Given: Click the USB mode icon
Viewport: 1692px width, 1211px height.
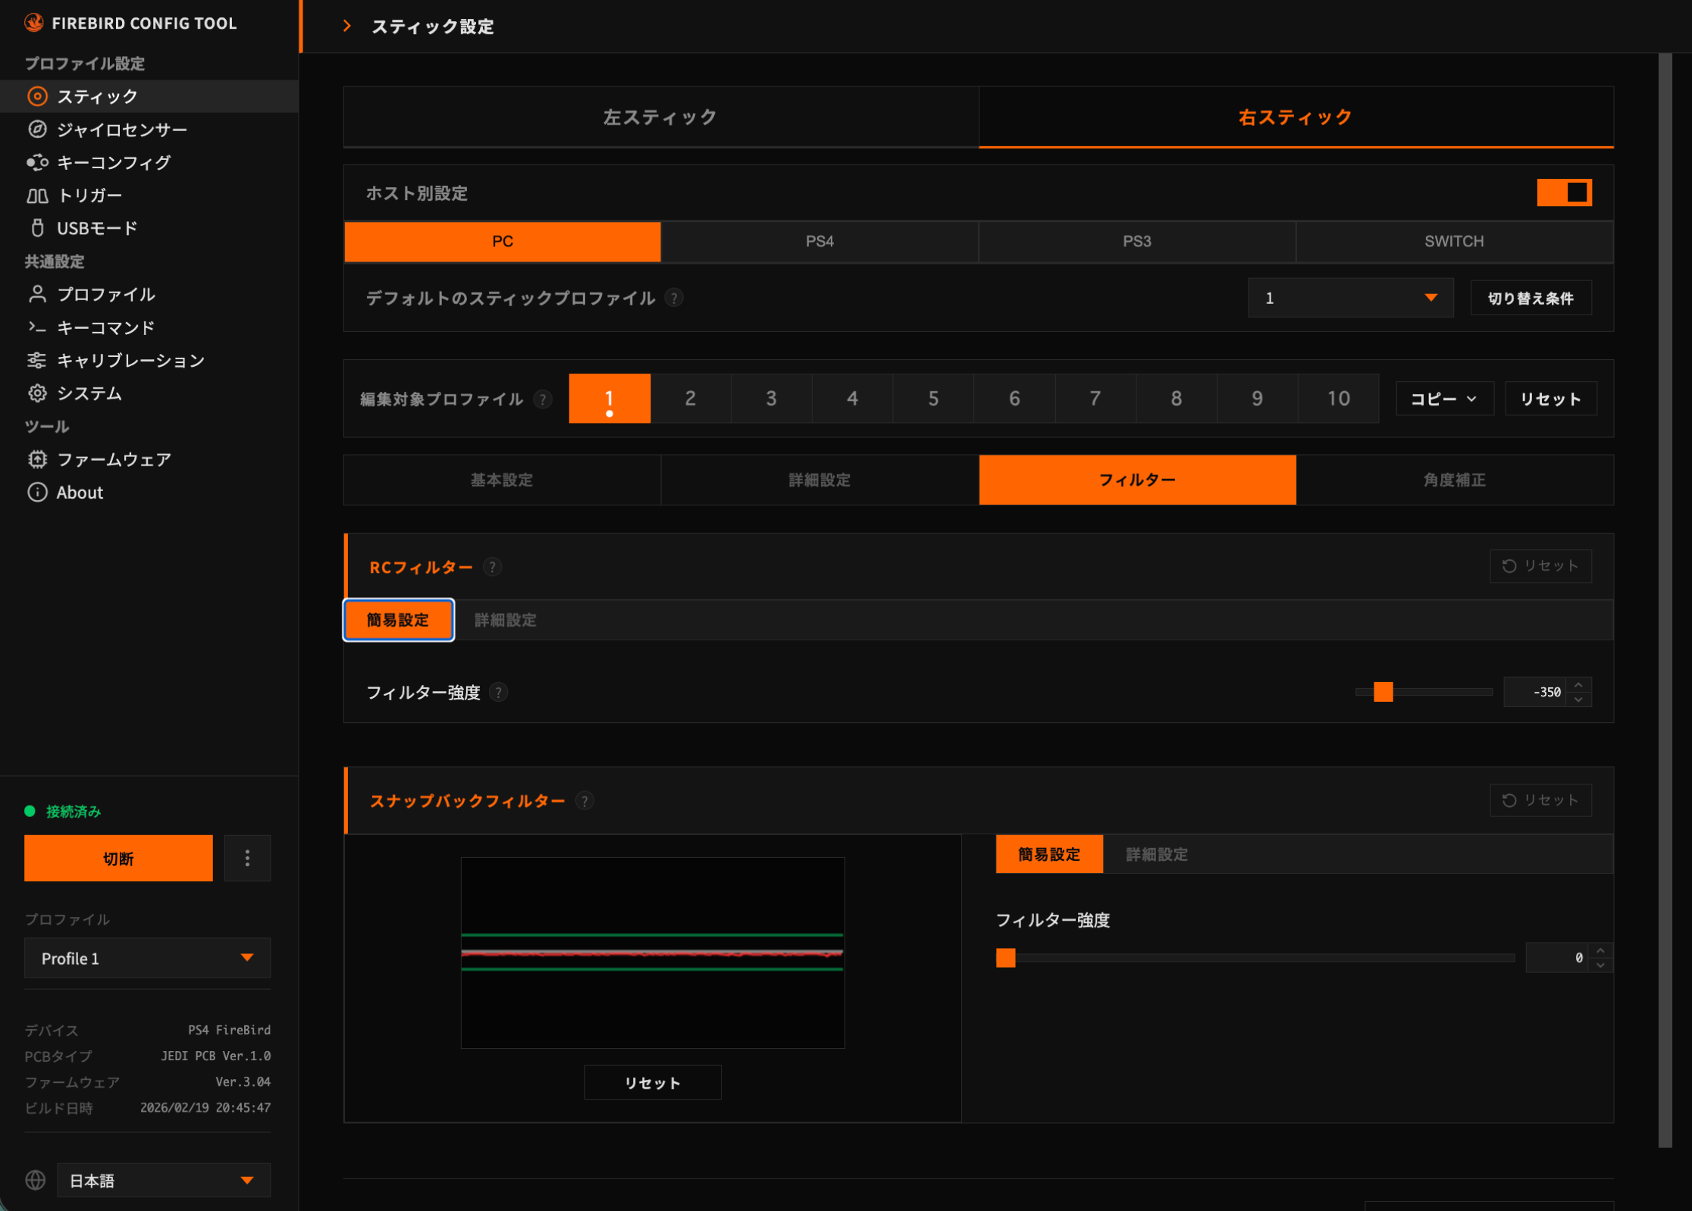Looking at the screenshot, I should (x=37, y=228).
